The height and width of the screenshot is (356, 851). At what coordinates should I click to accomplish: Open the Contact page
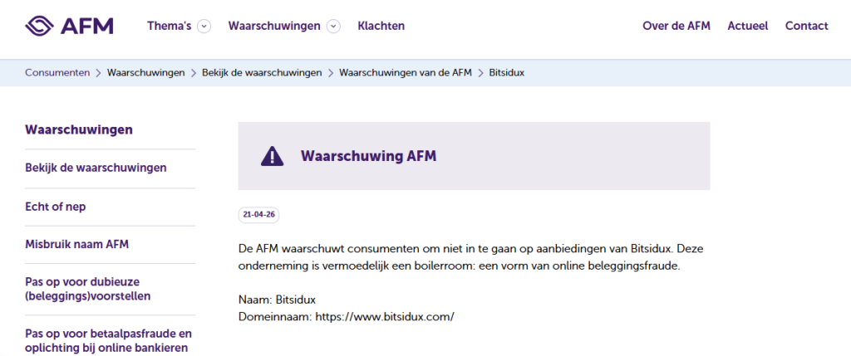806,26
